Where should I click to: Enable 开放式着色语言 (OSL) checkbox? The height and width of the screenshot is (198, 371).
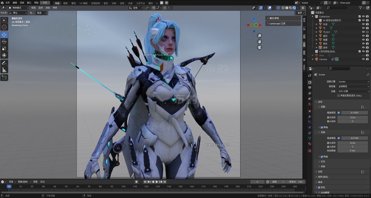click(338, 96)
